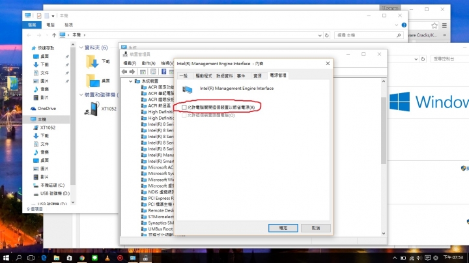This screenshot has height=263, width=469.
Task: Close the Management Engine Interface properties dialog
Action: tap(328, 63)
